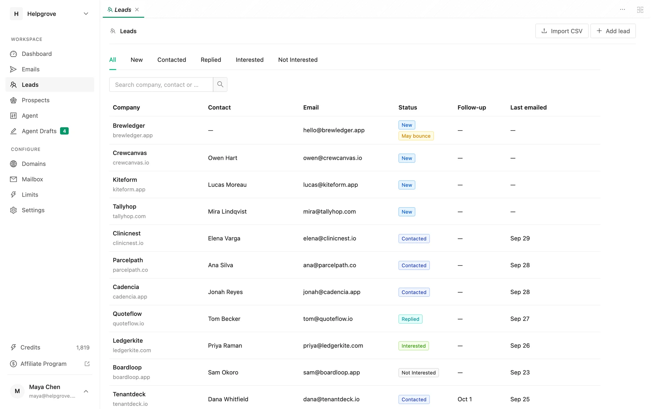The height and width of the screenshot is (409, 655).
Task: Click the search magnifier button
Action: point(220,84)
